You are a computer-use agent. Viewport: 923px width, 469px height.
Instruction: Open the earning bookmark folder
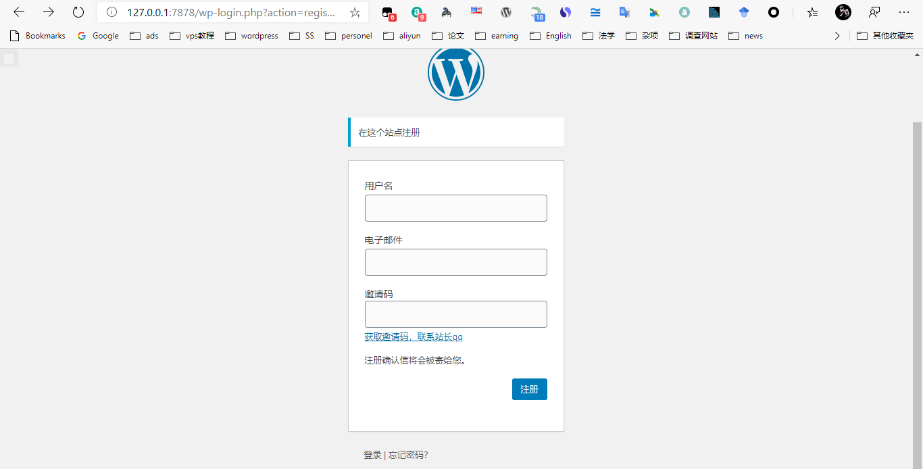[497, 36]
